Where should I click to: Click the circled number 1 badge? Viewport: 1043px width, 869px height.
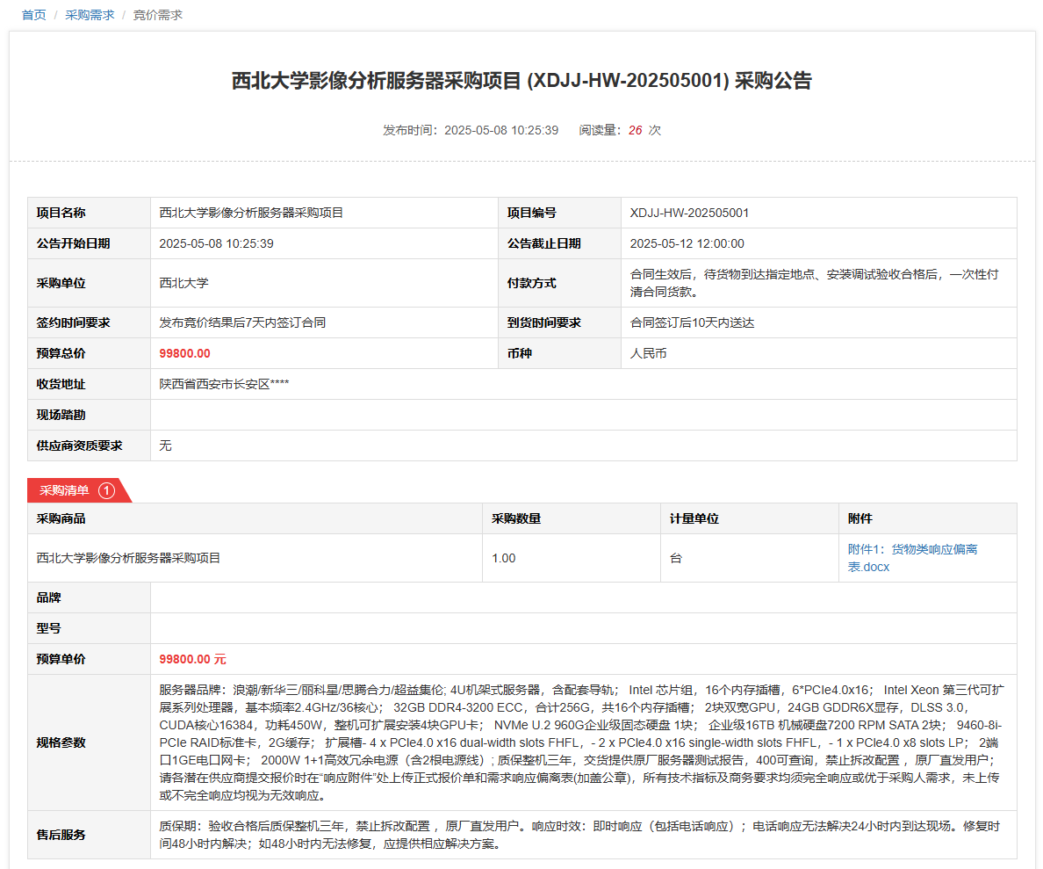(106, 490)
